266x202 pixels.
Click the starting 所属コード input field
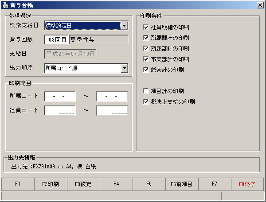point(60,97)
